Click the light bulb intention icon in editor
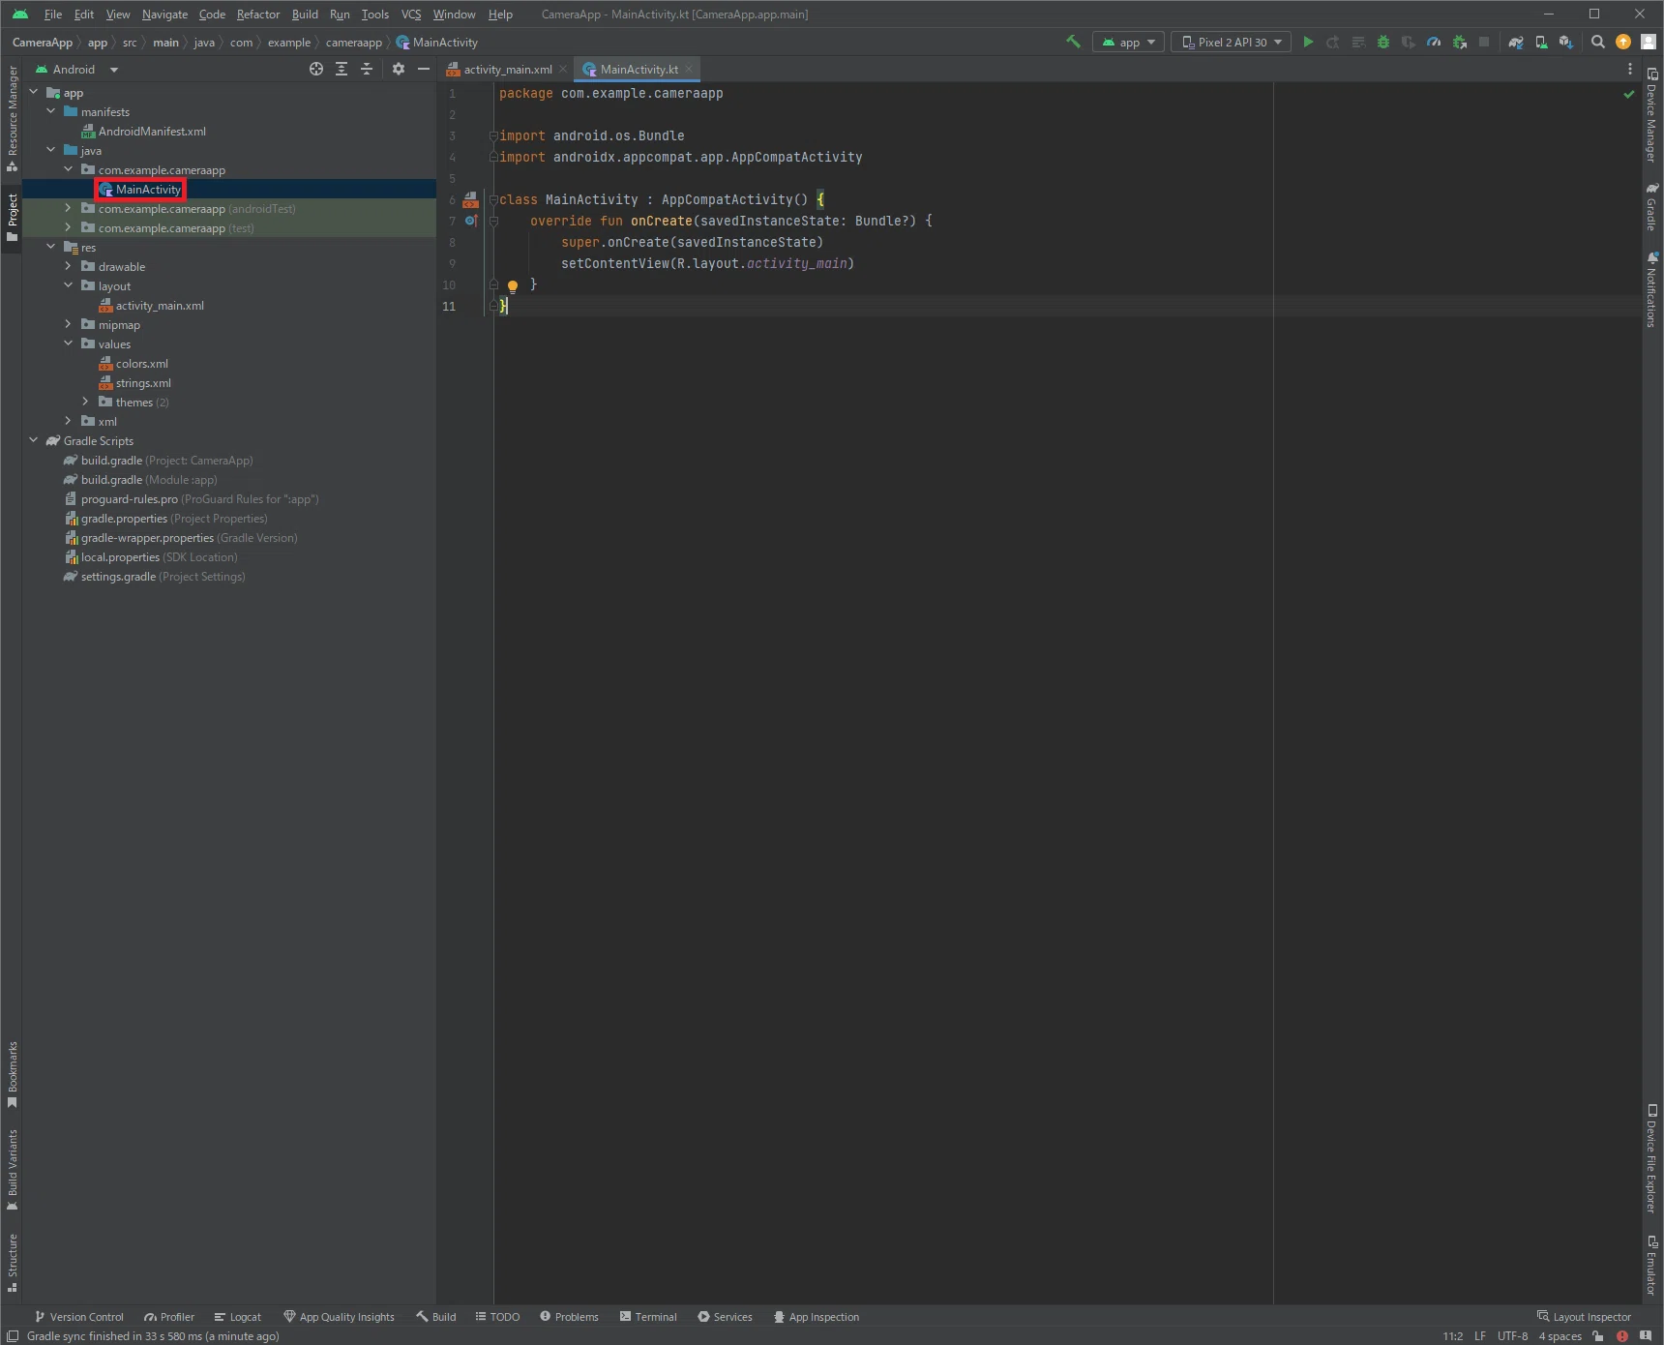 pyautogui.click(x=513, y=285)
